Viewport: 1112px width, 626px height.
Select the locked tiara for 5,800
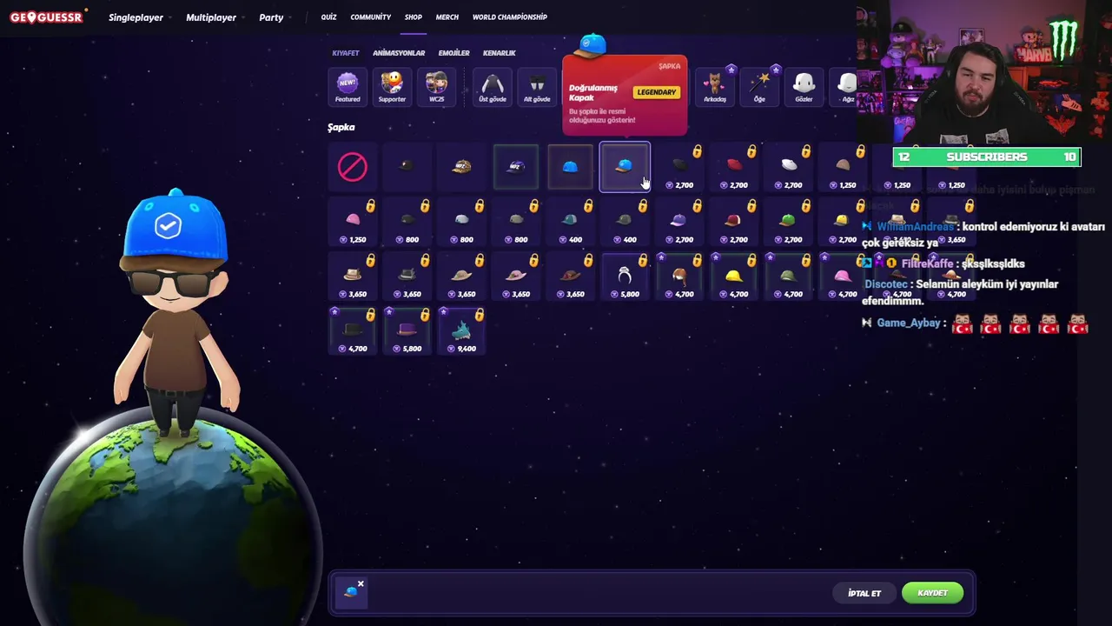[625, 276]
